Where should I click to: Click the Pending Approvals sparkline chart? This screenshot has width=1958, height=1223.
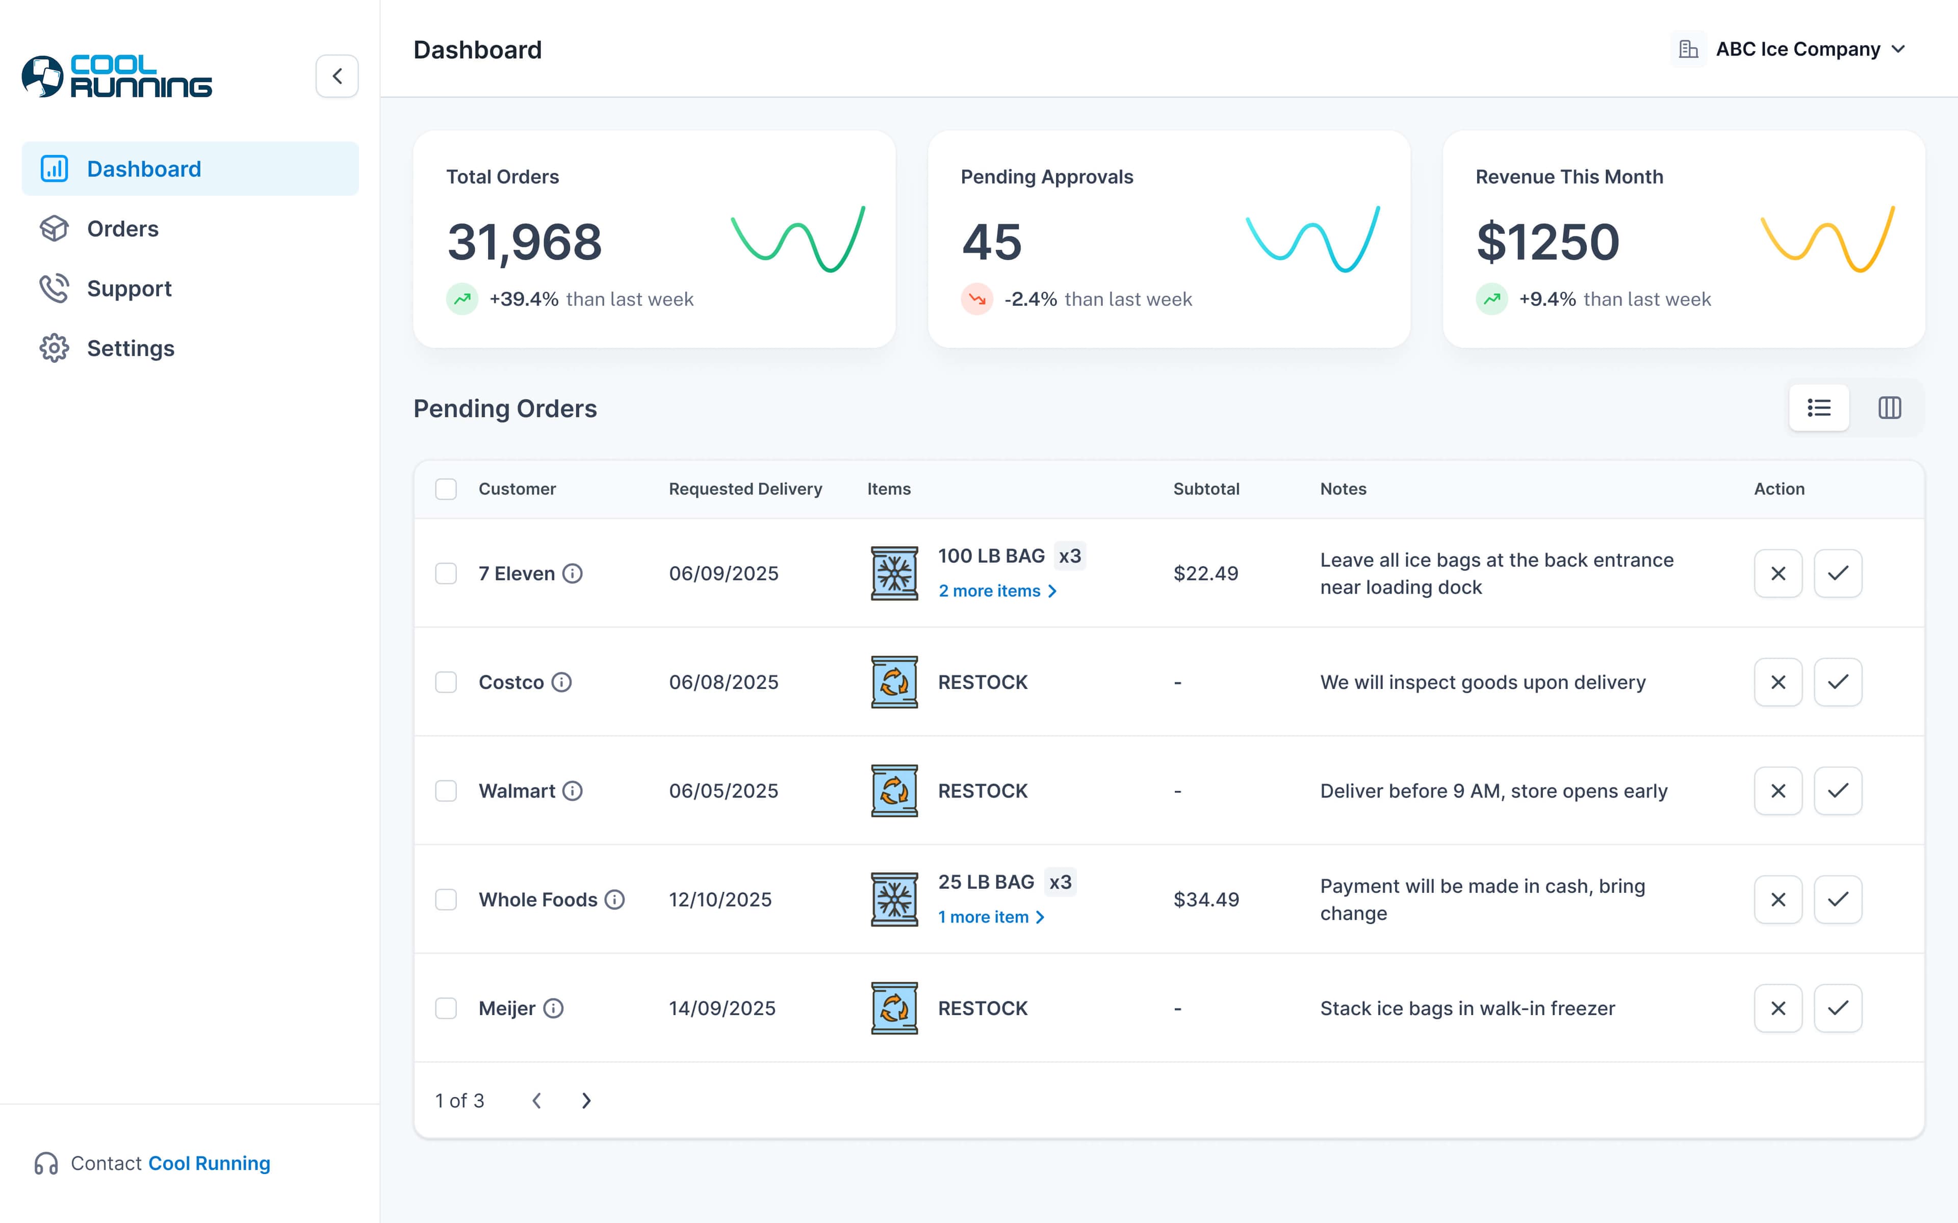pyautogui.click(x=1312, y=240)
